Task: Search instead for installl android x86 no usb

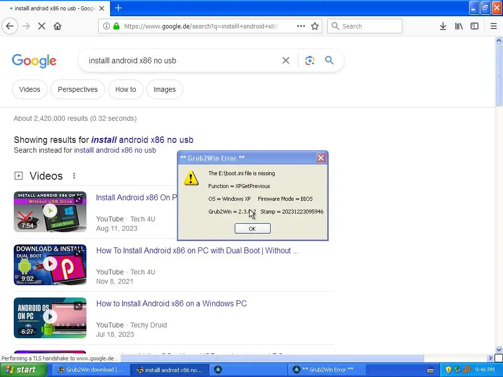Action: pyautogui.click(x=115, y=150)
